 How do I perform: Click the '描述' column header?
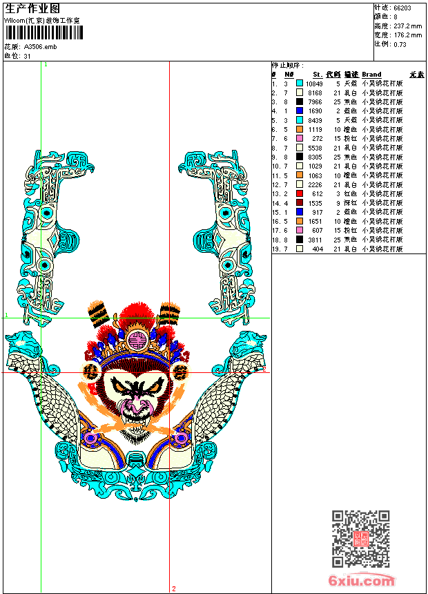[x=351, y=75]
